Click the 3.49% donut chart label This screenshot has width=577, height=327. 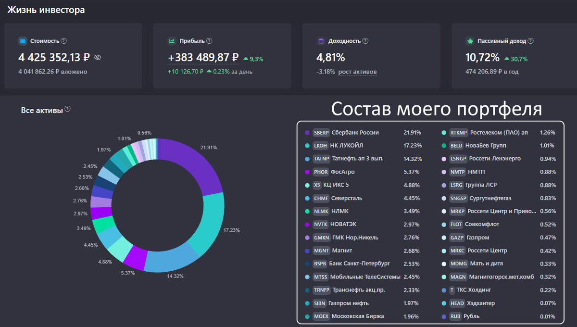pos(84,228)
